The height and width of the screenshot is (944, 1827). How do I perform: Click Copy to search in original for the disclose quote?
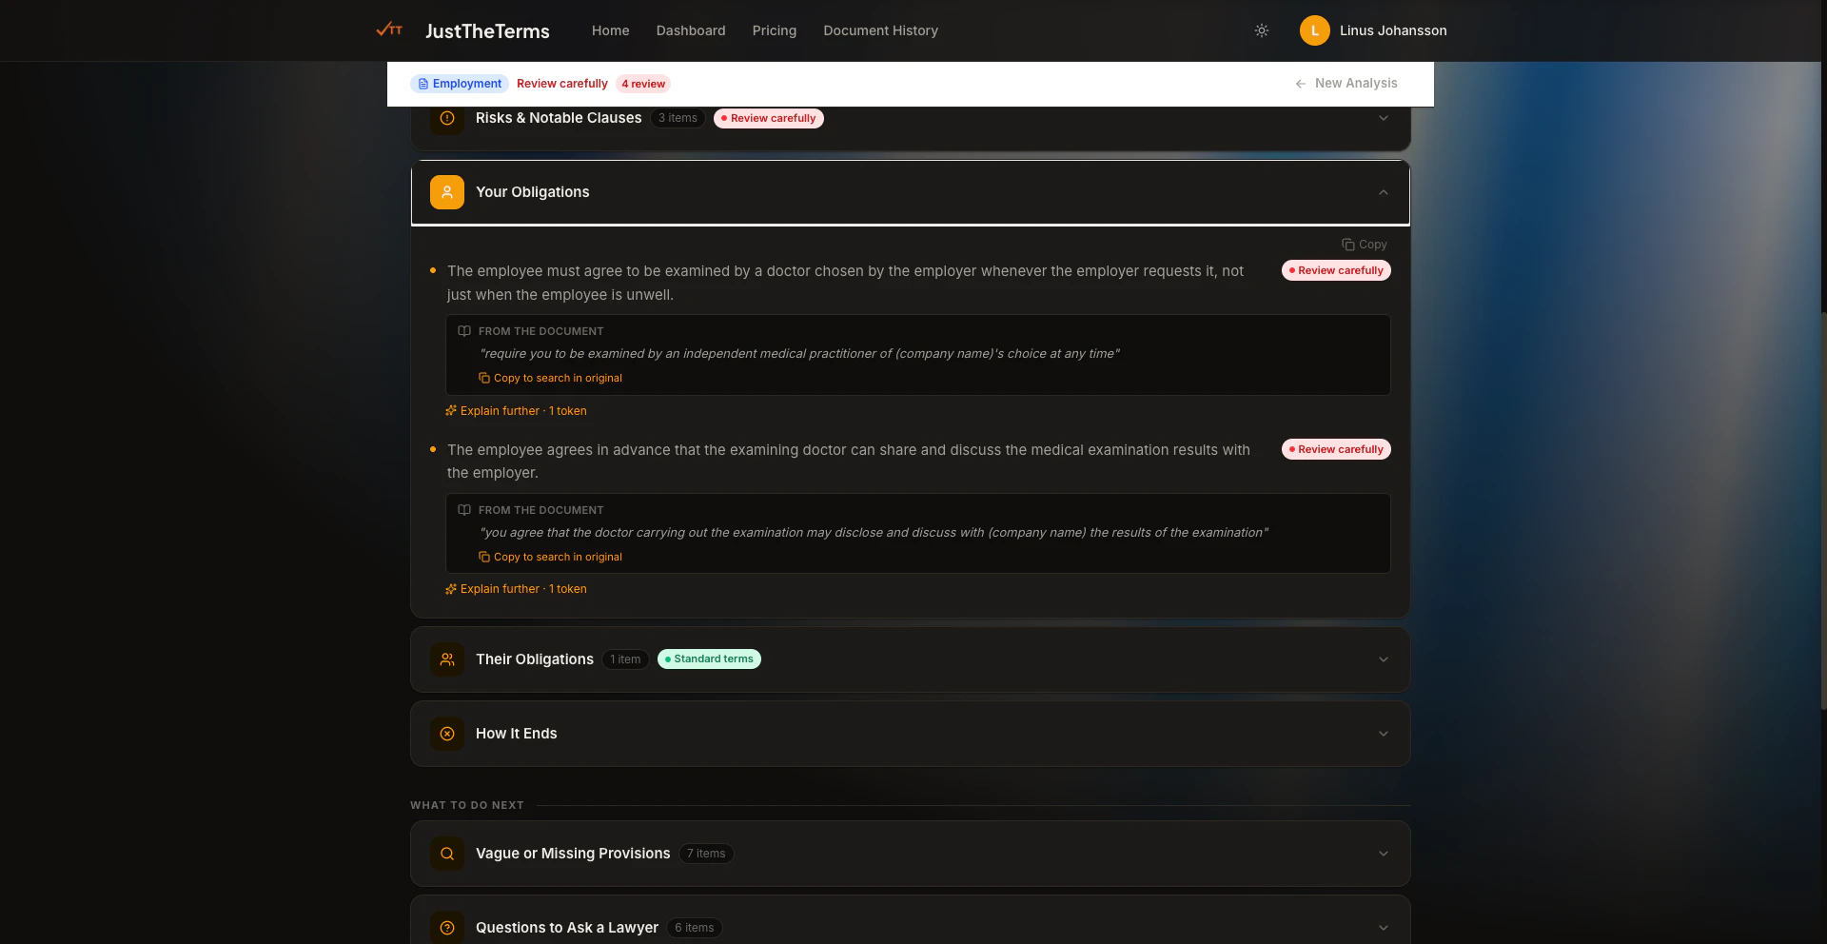tap(551, 557)
